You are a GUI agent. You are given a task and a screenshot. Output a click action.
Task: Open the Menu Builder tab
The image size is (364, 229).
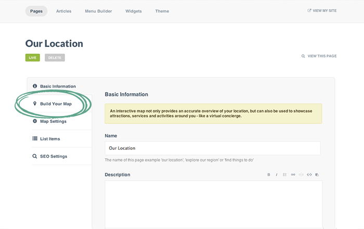[98, 11]
